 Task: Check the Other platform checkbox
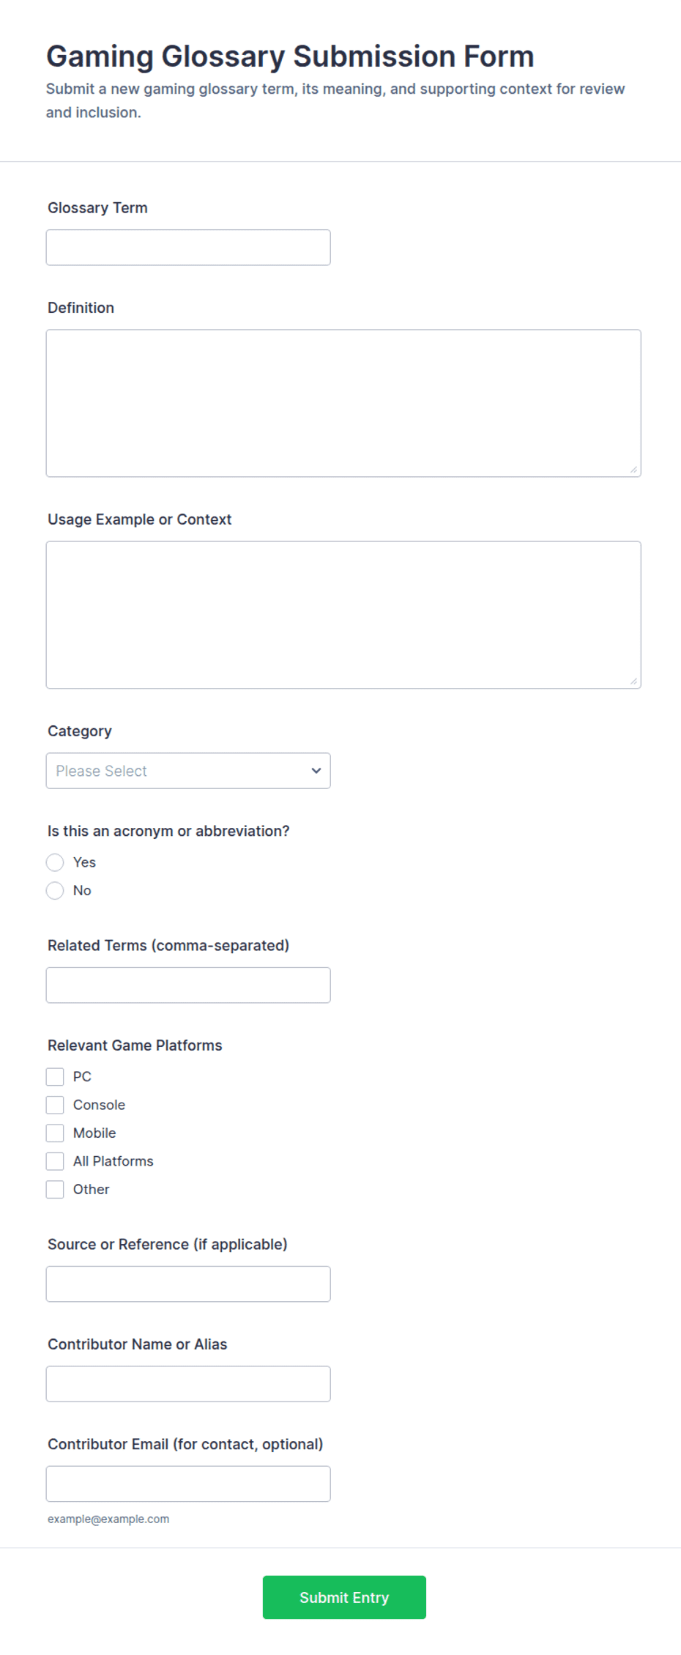click(55, 1190)
